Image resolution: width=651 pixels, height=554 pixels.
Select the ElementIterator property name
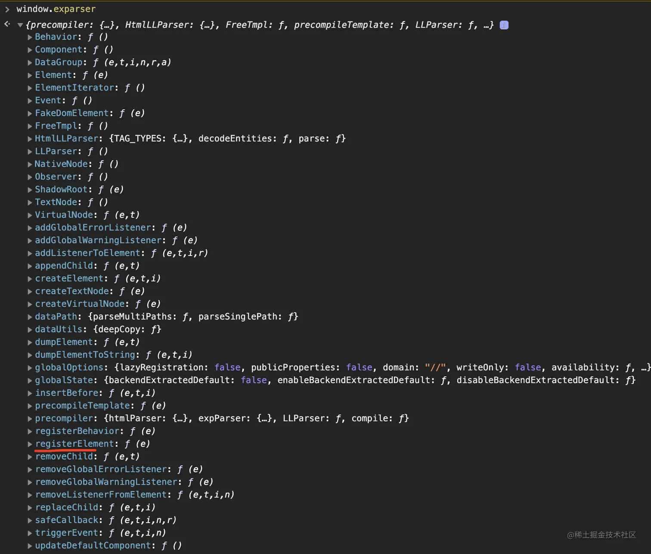point(74,88)
